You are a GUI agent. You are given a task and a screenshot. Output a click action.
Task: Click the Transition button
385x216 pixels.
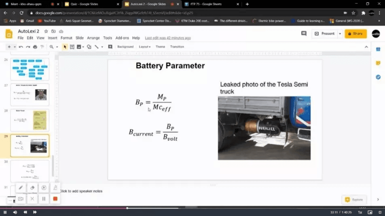tap(177, 47)
